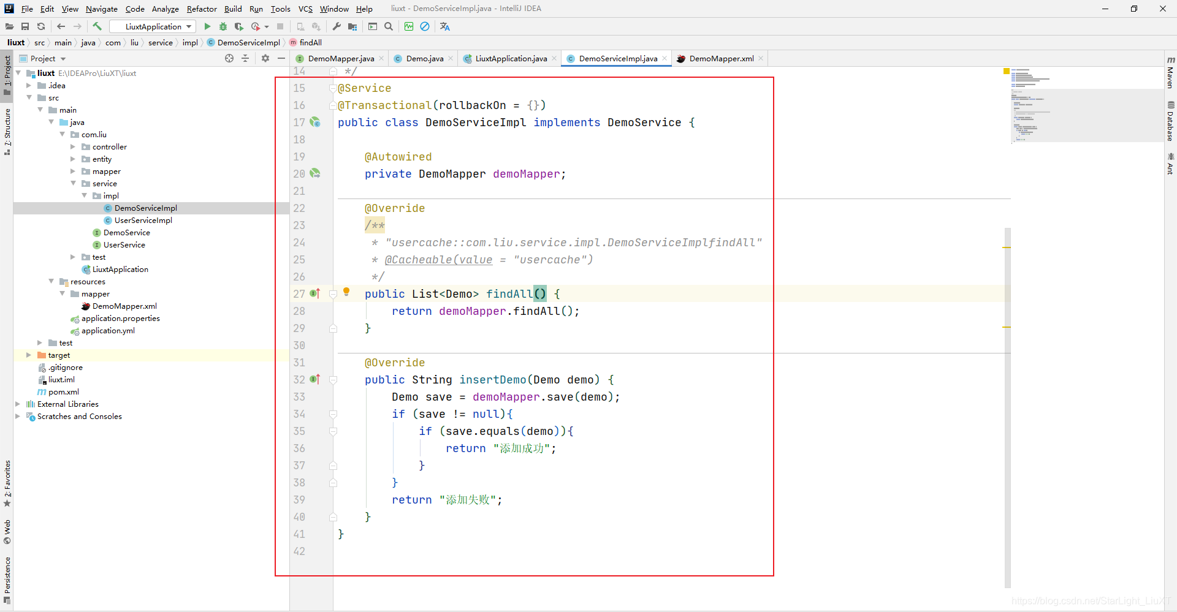This screenshot has width=1177, height=612.
Task: Open the Navigate menu
Action: 101,9
